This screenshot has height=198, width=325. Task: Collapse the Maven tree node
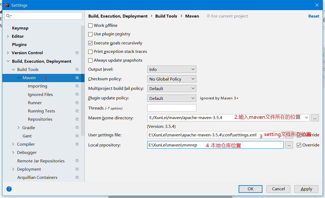[x=19, y=78]
